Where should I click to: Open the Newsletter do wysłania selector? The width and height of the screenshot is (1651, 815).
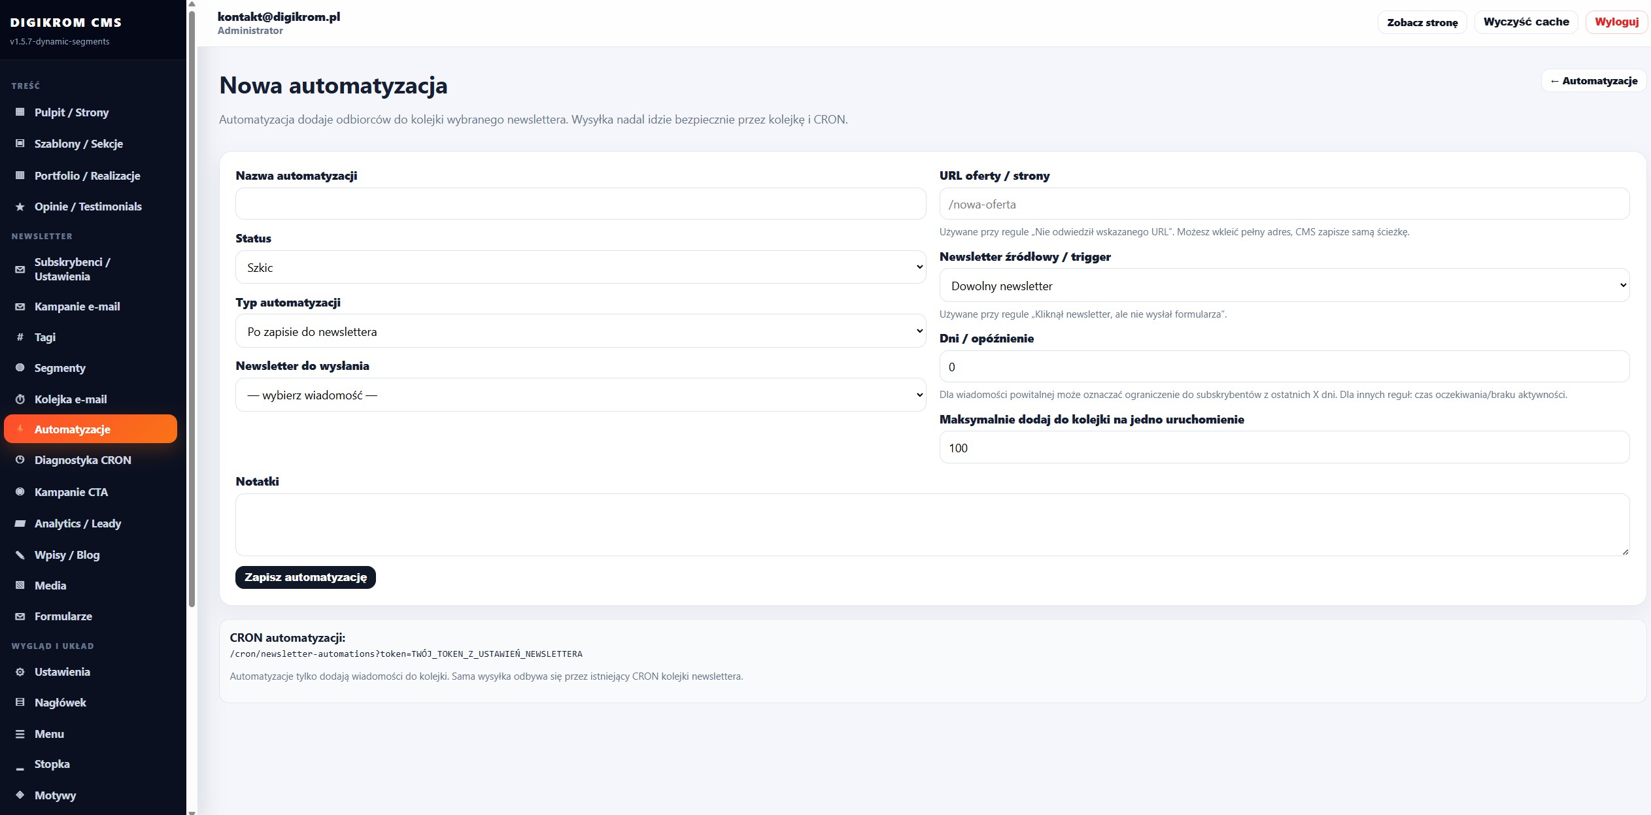(x=581, y=395)
